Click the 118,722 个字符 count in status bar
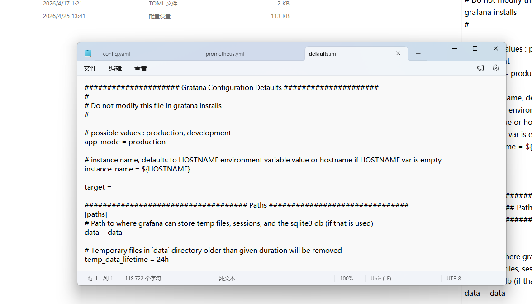 tap(143, 278)
